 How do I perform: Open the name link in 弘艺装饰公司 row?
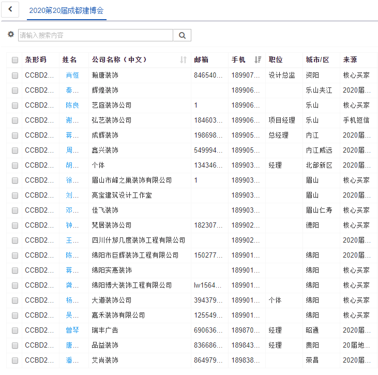(x=72, y=120)
